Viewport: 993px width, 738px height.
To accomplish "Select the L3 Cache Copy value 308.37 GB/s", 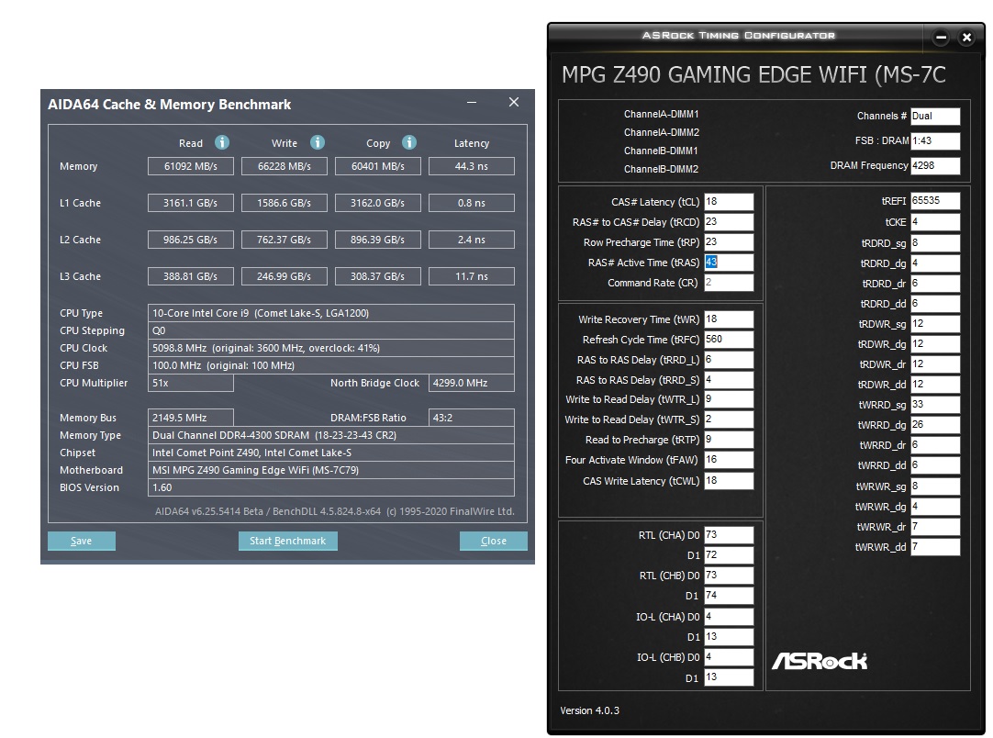I will (378, 276).
